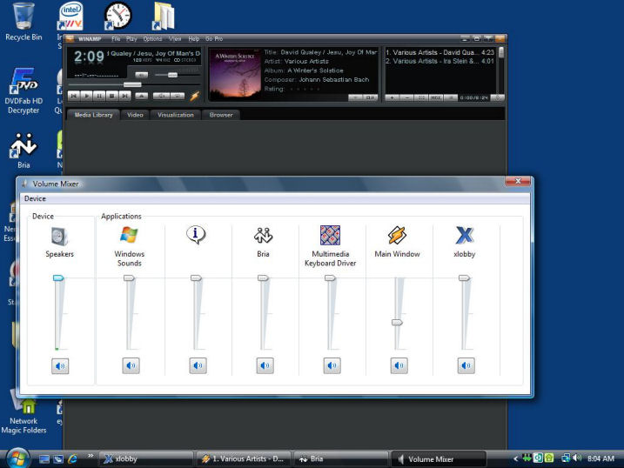Viewport: 624px width, 468px height.
Task: Switch to Winamp taskbar button
Action: click(x=243, y=458)
